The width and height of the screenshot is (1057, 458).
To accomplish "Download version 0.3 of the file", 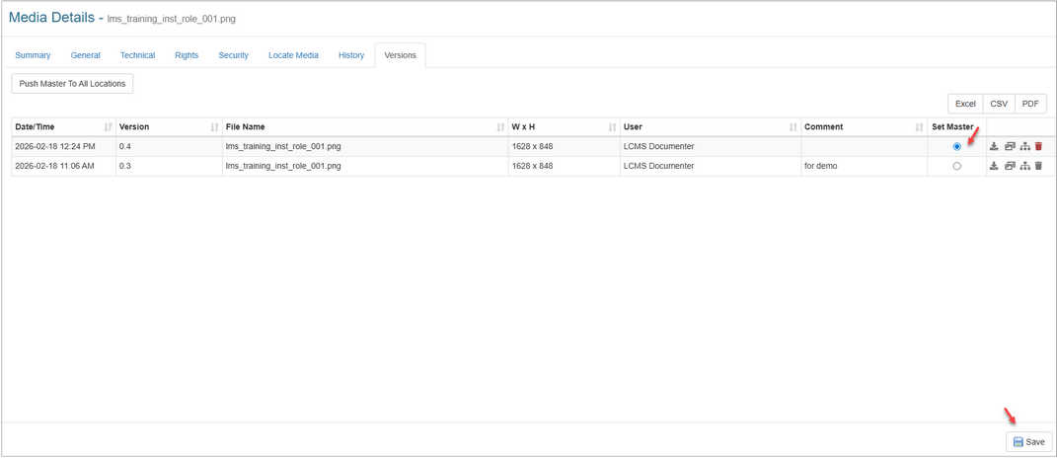I will click(994, 166).
